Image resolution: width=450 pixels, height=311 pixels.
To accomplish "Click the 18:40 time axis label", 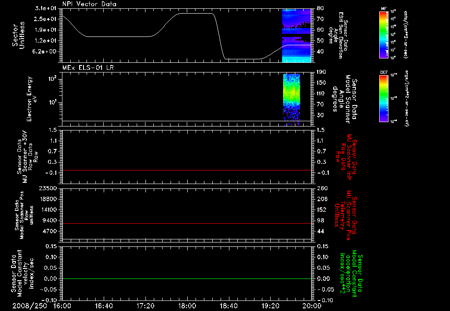I will tap(229, 306).
